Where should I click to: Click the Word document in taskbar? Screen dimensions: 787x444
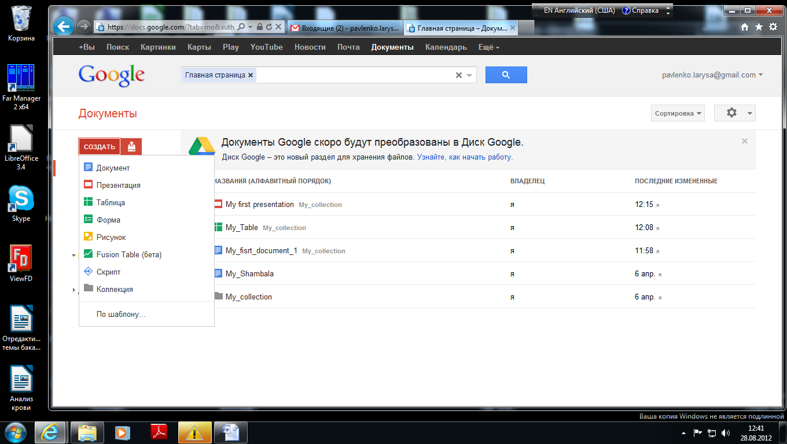[x=231, y=432]
